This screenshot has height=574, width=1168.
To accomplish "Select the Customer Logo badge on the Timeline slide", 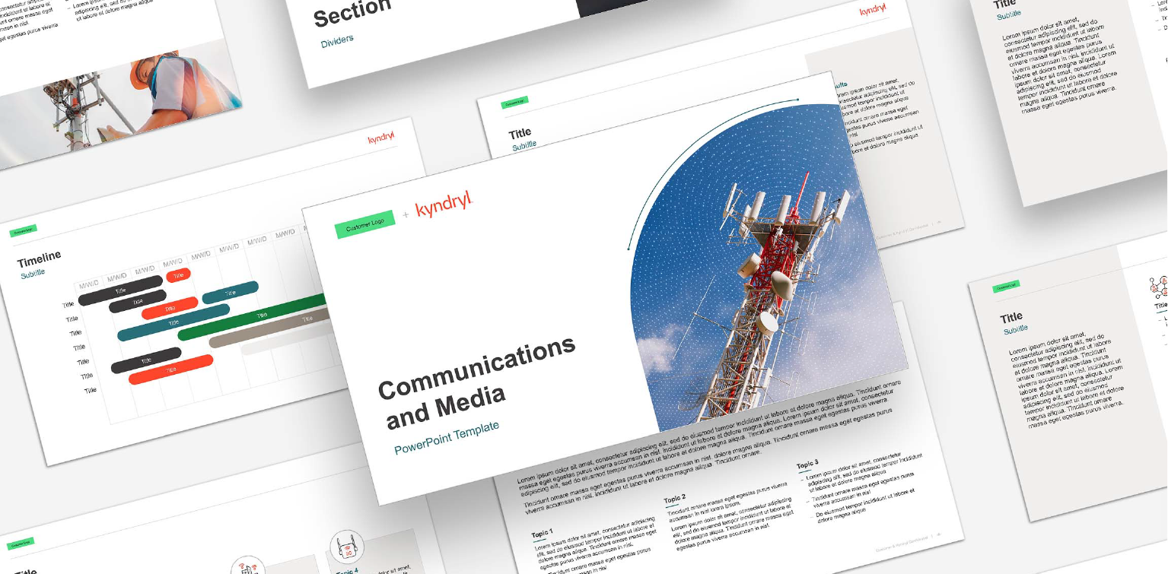I will pos(24,231).
